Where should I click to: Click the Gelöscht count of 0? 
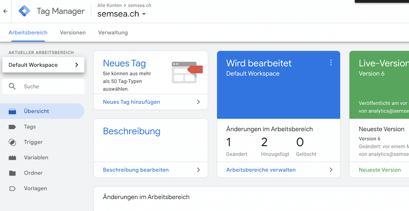300,142
